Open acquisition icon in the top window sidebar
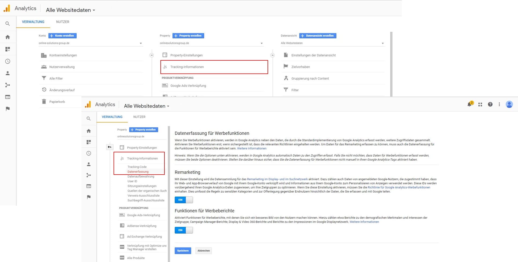 [7, 85]
